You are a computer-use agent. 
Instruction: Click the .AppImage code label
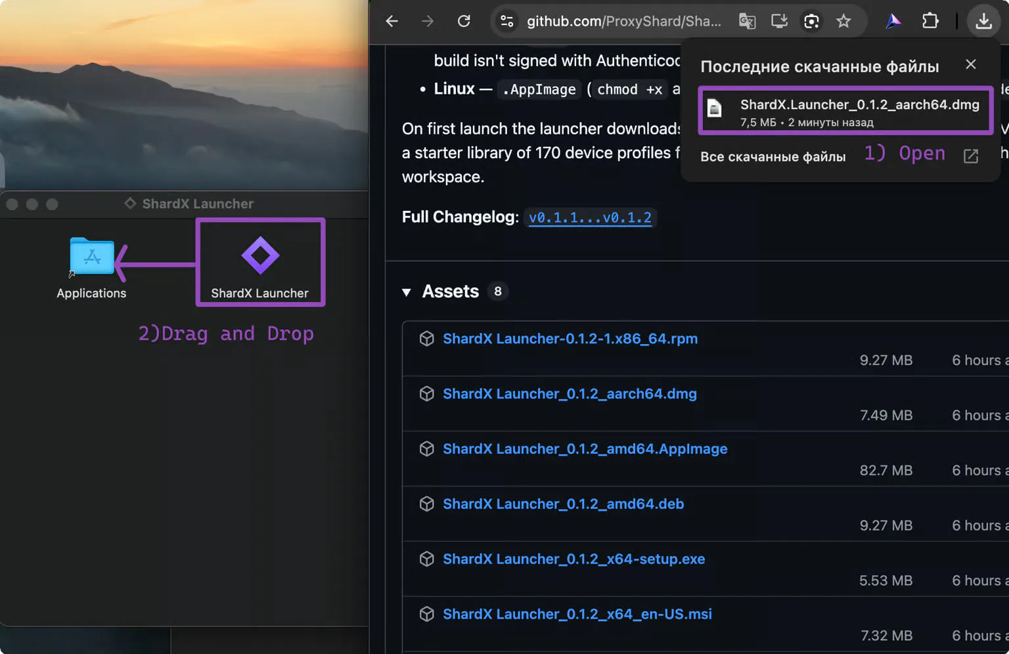pyautogui.click(x=539, y=89)
